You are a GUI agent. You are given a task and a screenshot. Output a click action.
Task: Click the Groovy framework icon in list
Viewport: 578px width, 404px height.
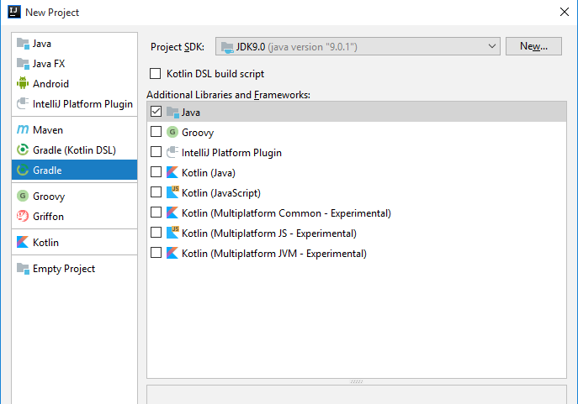click(172, 132)
